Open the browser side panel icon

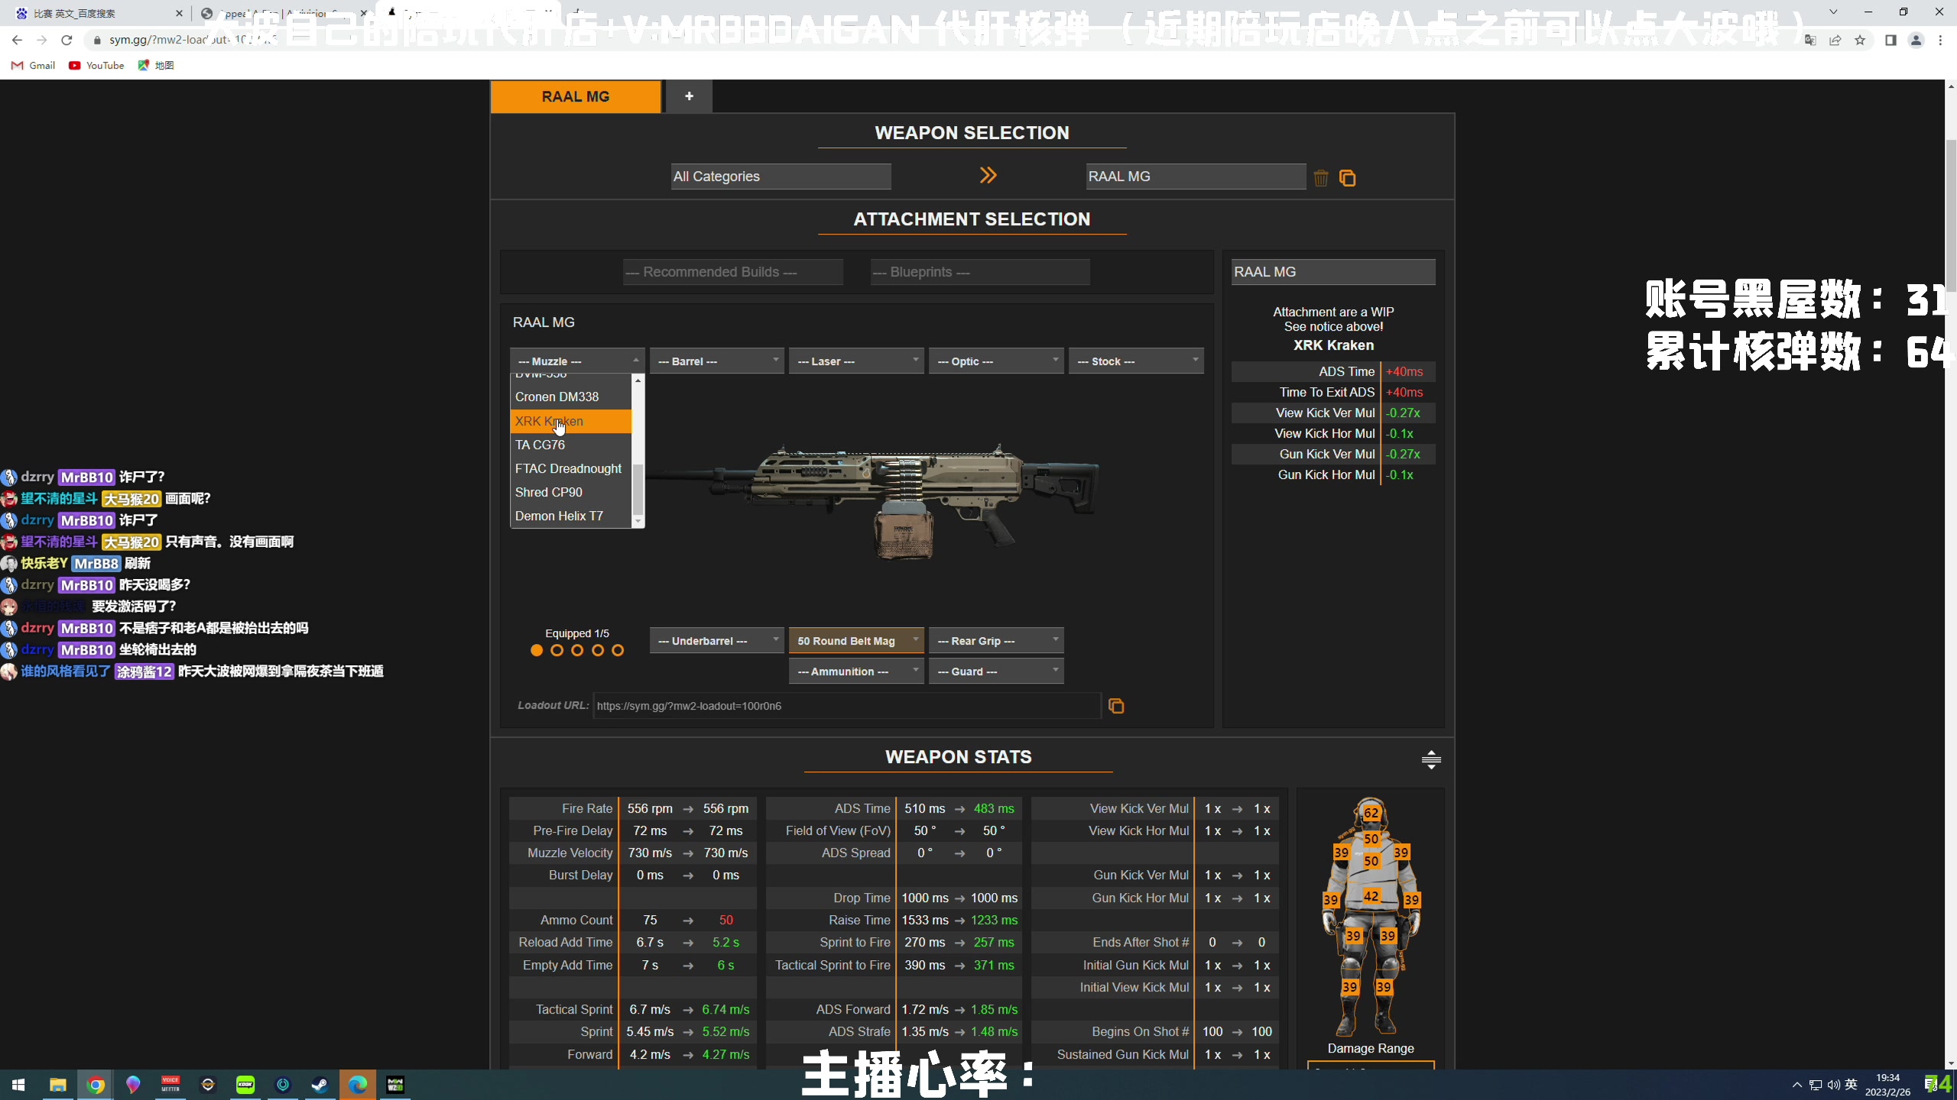[1890, 40]
